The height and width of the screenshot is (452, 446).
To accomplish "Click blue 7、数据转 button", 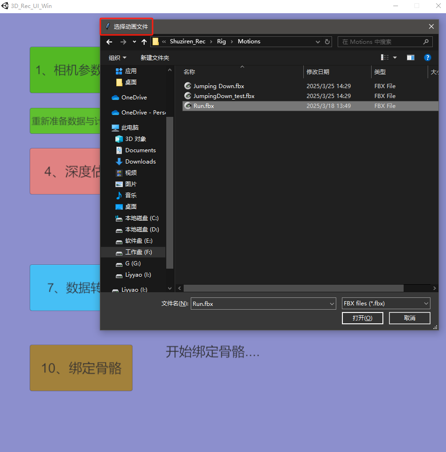I will pyautogui.click(x=65, y=288).
